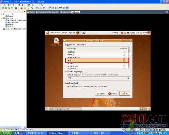
Task: Collapse the Favorites tree node
Action: point(1,18)
